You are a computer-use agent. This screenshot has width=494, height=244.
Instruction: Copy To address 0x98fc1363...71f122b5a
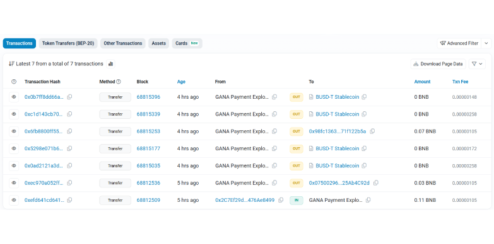[x=372, y=131]
